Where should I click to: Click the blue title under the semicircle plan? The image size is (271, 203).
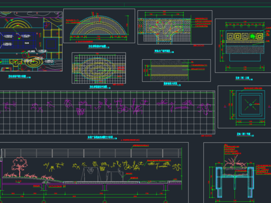coord(98,46)
